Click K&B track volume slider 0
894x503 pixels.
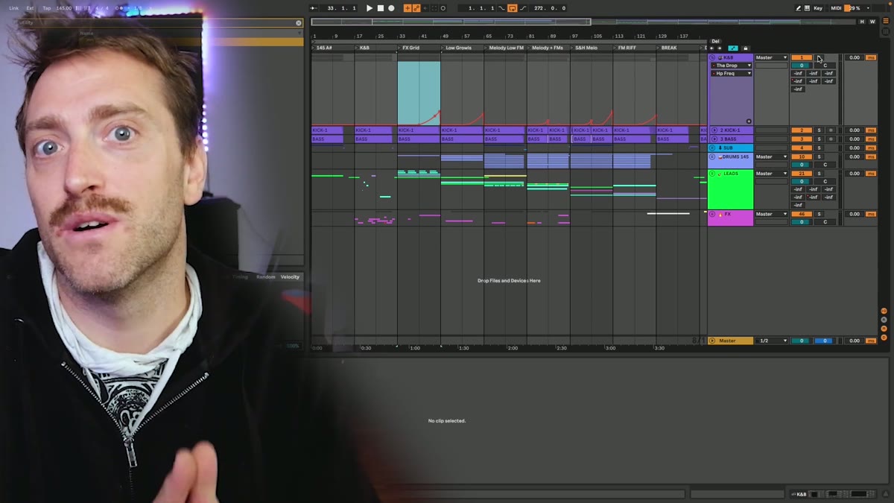click(802, 66)
